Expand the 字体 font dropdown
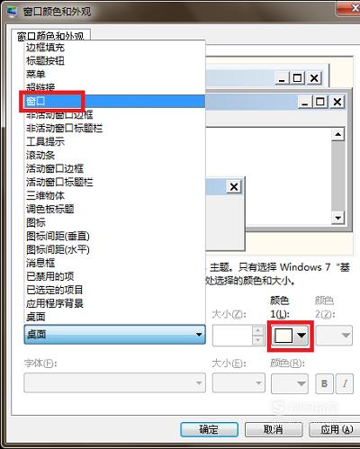 [x=114, y=383]
